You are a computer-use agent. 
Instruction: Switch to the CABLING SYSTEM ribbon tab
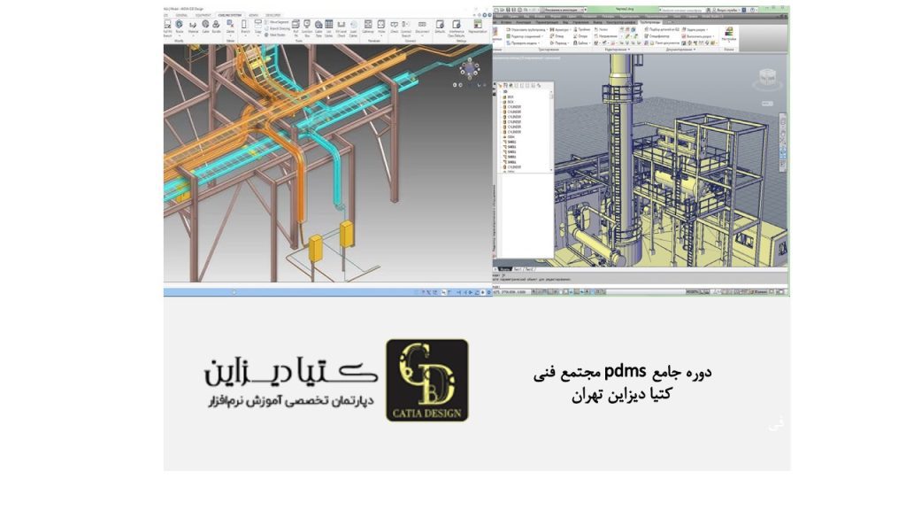click(229, 14)
